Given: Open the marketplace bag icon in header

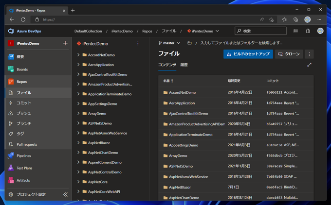Looking at the screenshot, I should click(x=308, y=31).
